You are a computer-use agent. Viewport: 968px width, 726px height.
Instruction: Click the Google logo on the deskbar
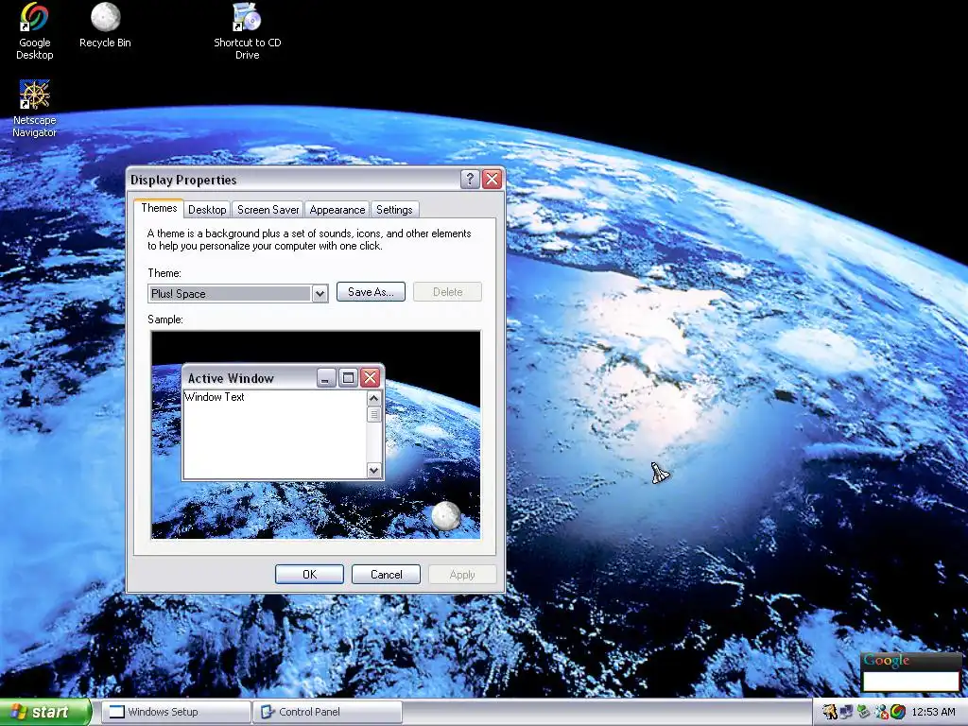click(x=887, y=660)
